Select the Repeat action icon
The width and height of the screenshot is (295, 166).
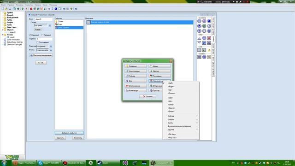coord(204,43)
